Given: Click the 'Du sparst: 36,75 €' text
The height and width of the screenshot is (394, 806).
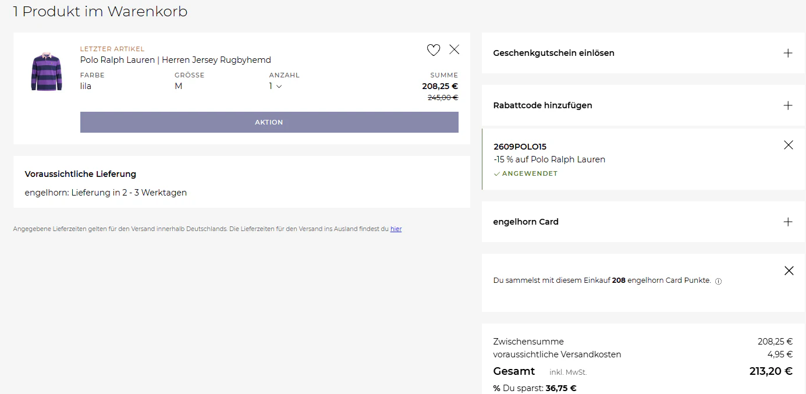Looking at the screenshot, I should (x=535, y=388).
